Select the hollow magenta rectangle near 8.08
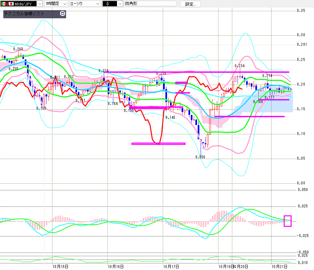The image size is (314, 270). point(158,144)
